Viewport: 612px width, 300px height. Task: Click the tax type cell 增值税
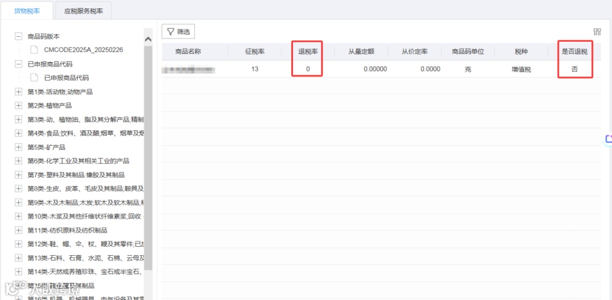tap(521, 70)
